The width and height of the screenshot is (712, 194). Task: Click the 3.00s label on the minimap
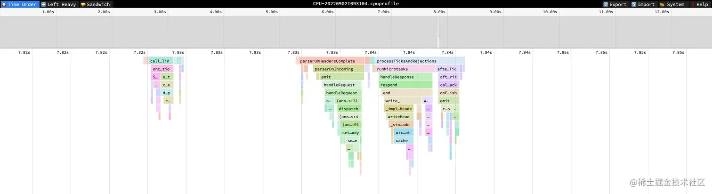coord(160,12)
